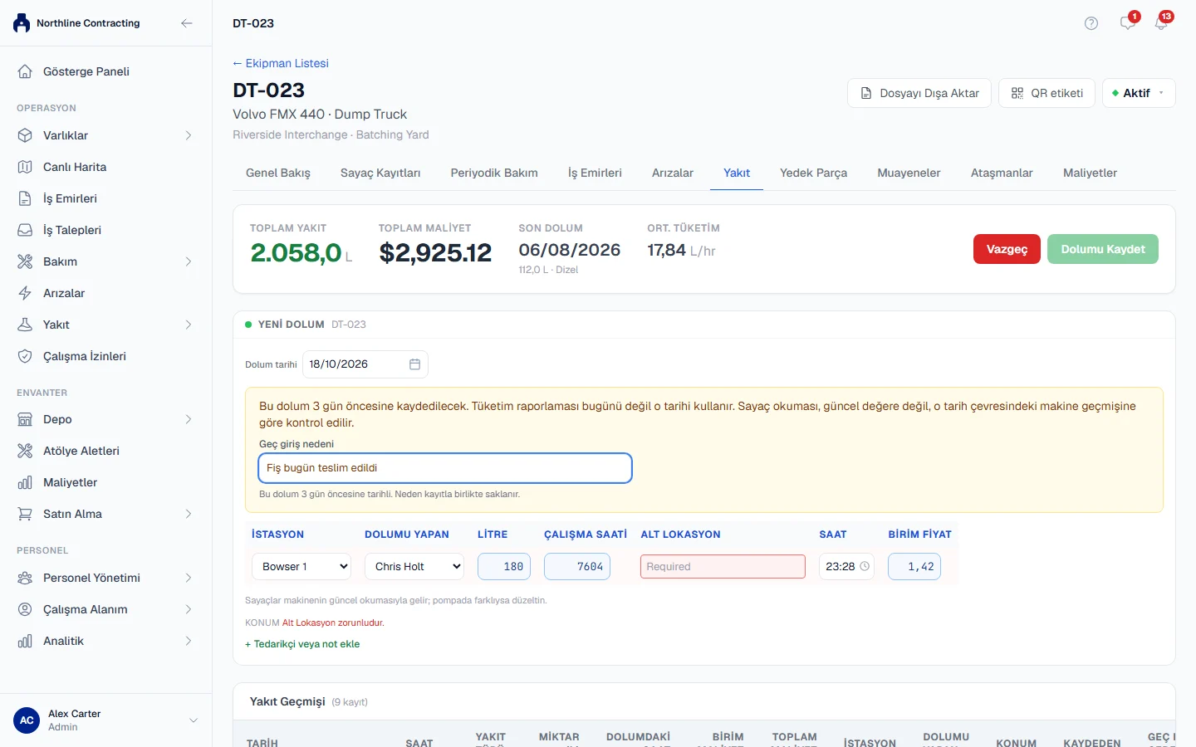Click the Çalışma Saati field showing 7604
This screenshot has width=1196, height=747.
click(x=577, y=566)
